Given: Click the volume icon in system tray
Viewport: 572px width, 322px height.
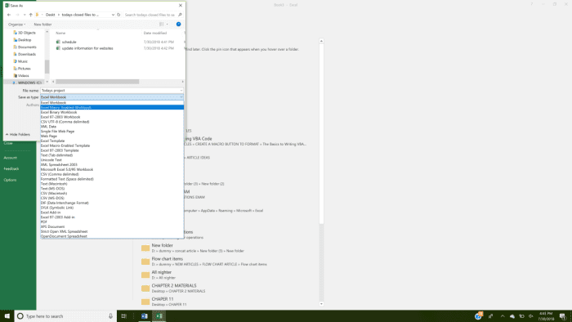Looking at the screenshot, I should click(x=531, y=316).
